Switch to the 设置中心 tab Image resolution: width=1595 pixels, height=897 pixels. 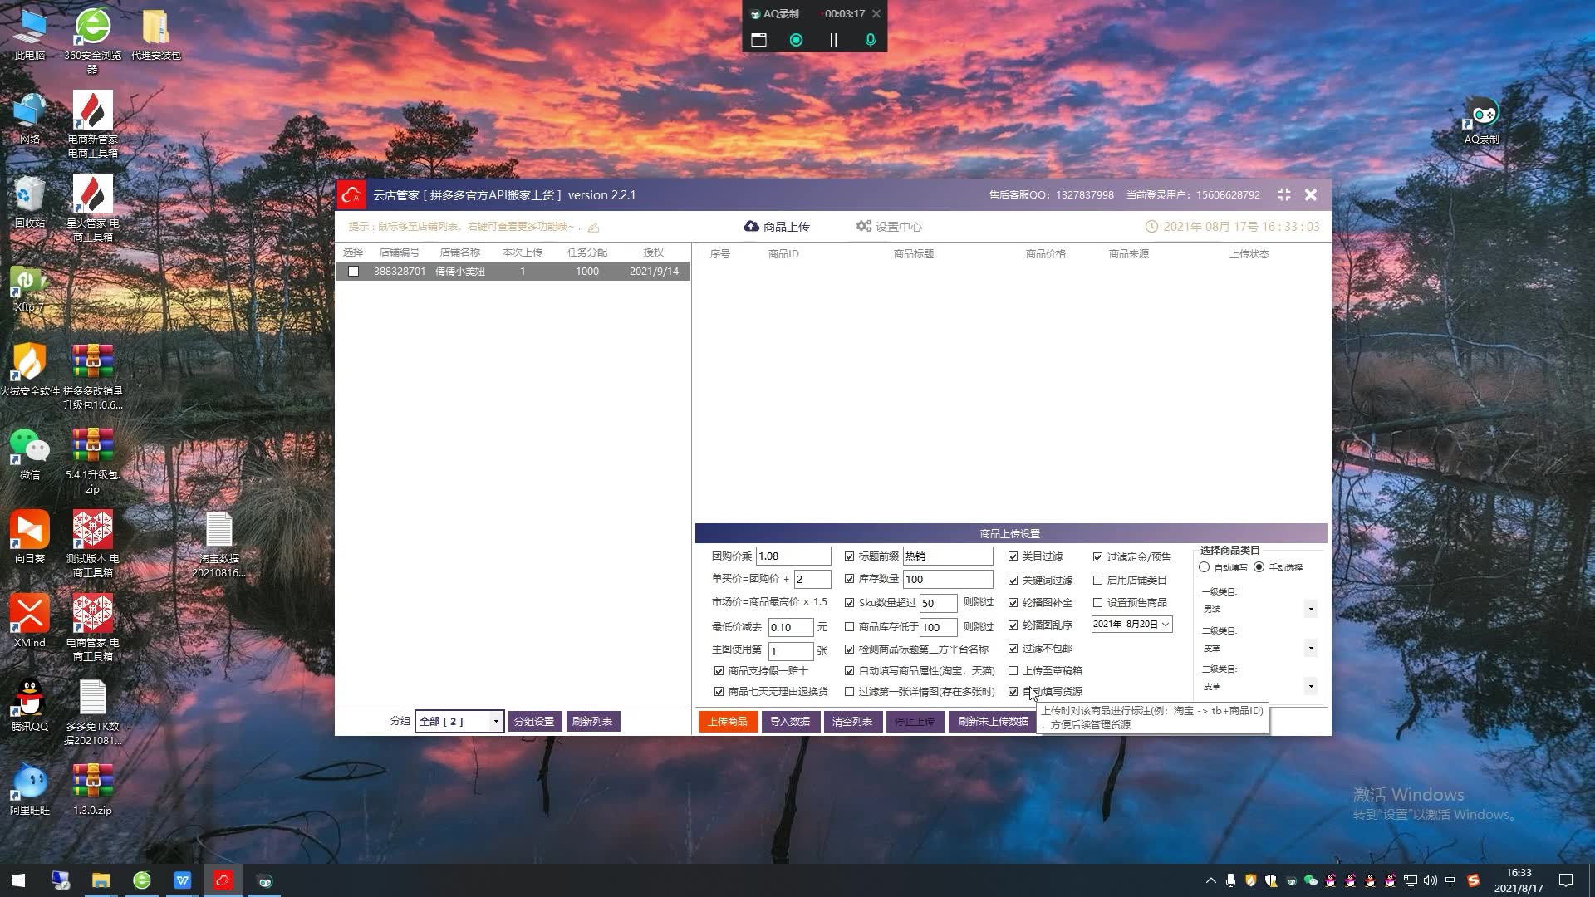[889, 227]
